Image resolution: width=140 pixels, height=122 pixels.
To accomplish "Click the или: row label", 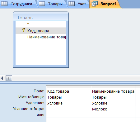I will coord(40,115).
